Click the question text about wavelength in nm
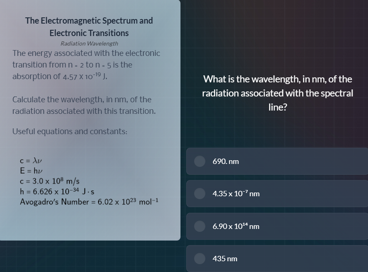The height and width of the screenshot is (272, 368). [277, 93]
